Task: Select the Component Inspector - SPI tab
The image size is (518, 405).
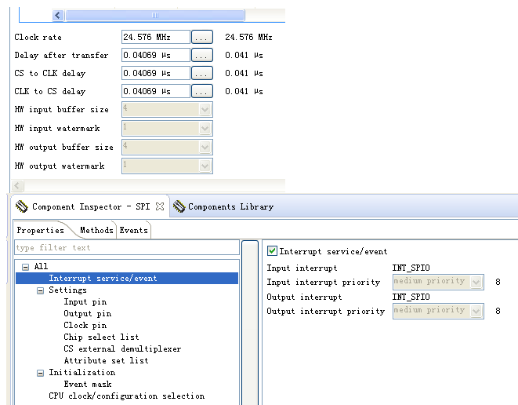Action: 90,206
